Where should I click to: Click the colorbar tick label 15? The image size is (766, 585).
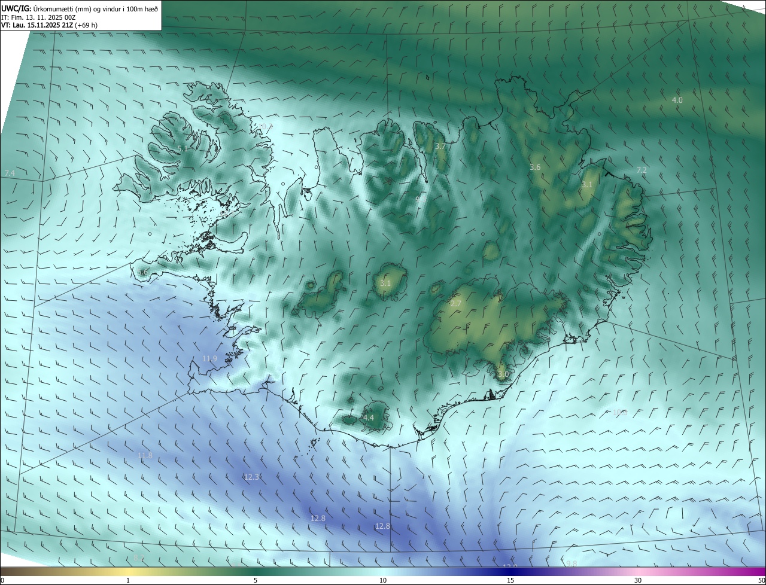click(x=510, y=580)
